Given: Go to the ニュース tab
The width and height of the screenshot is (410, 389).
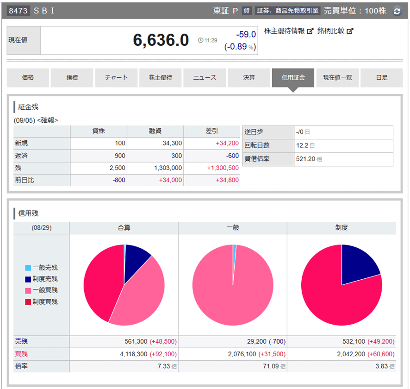Looking at the screenshot, I should pyautogui.click(x=205, y=78).
